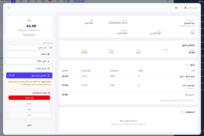Click employee value مالك المتجر
The image size is (204, 136).
(122, 33)
